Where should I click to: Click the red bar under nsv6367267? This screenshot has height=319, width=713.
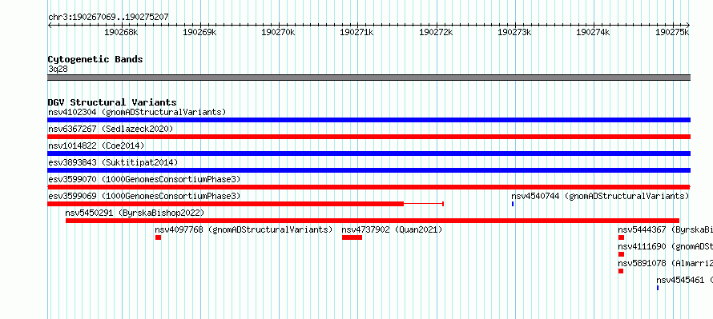pyautogui.click(x=369, y=137)
